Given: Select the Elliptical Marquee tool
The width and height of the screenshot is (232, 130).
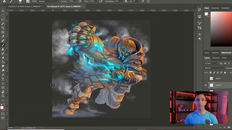Looking at the screenshot, I should pos(3,15).
